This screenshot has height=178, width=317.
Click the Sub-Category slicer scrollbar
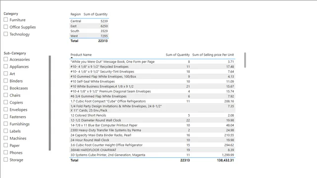point(50,103)
